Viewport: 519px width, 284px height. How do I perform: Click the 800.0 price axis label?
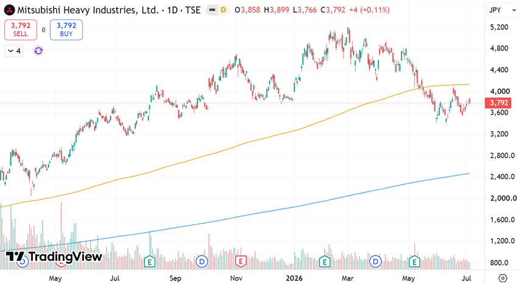[499, 263]
